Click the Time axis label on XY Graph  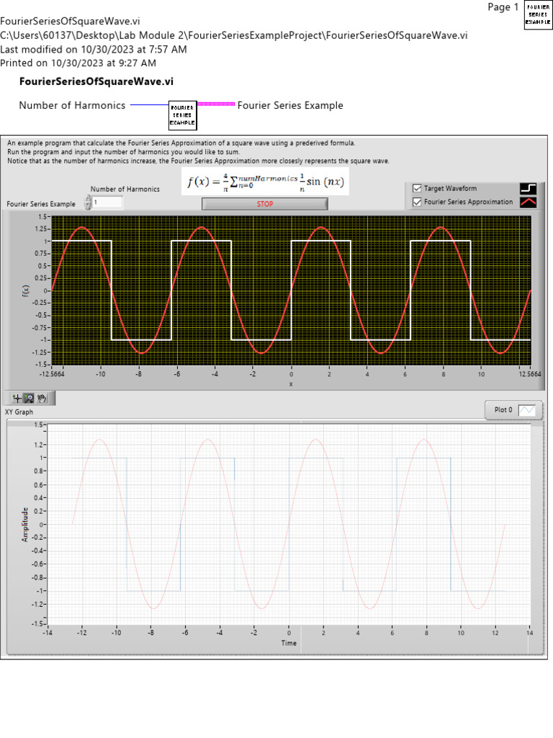point(288,642)
